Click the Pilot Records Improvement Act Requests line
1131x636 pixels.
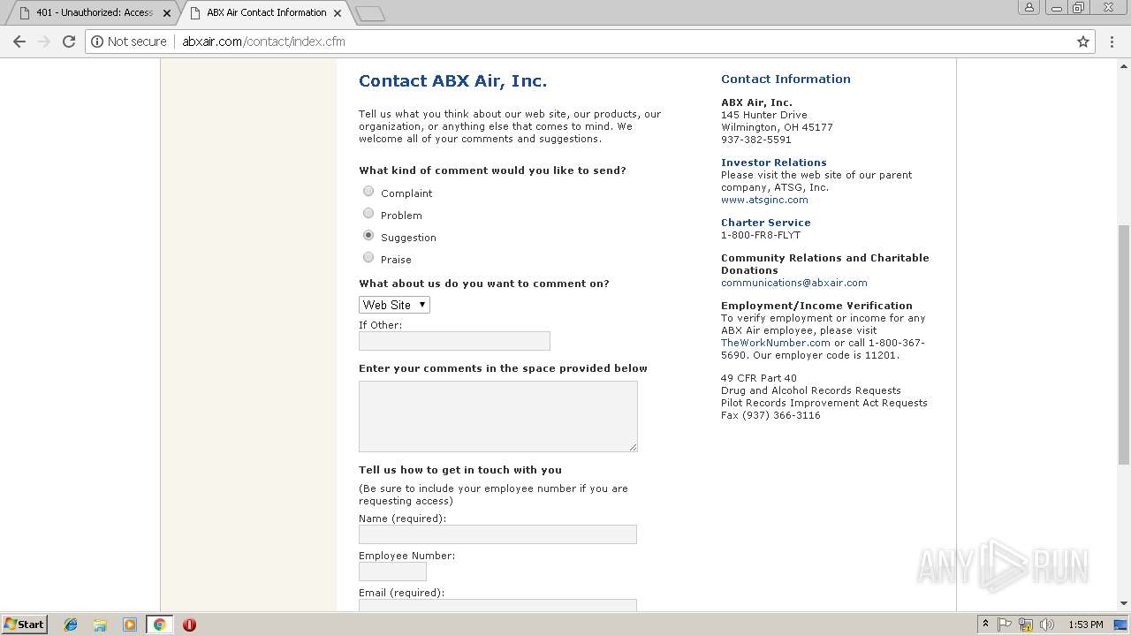824,403
